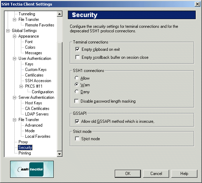202x183 pixels.
Task: Select the Global Settings label
Action: point(24,31)
